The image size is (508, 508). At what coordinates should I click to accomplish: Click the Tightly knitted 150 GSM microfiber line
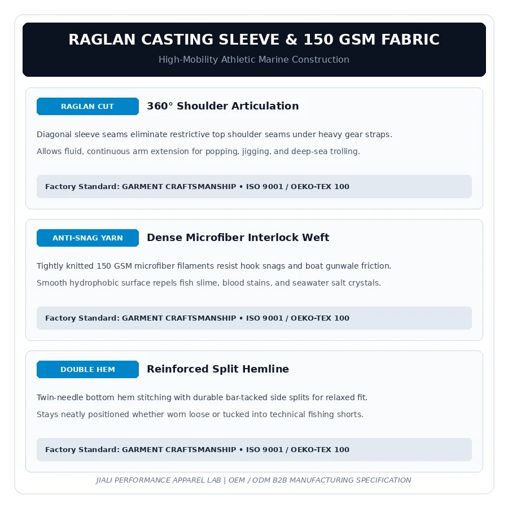214,266
